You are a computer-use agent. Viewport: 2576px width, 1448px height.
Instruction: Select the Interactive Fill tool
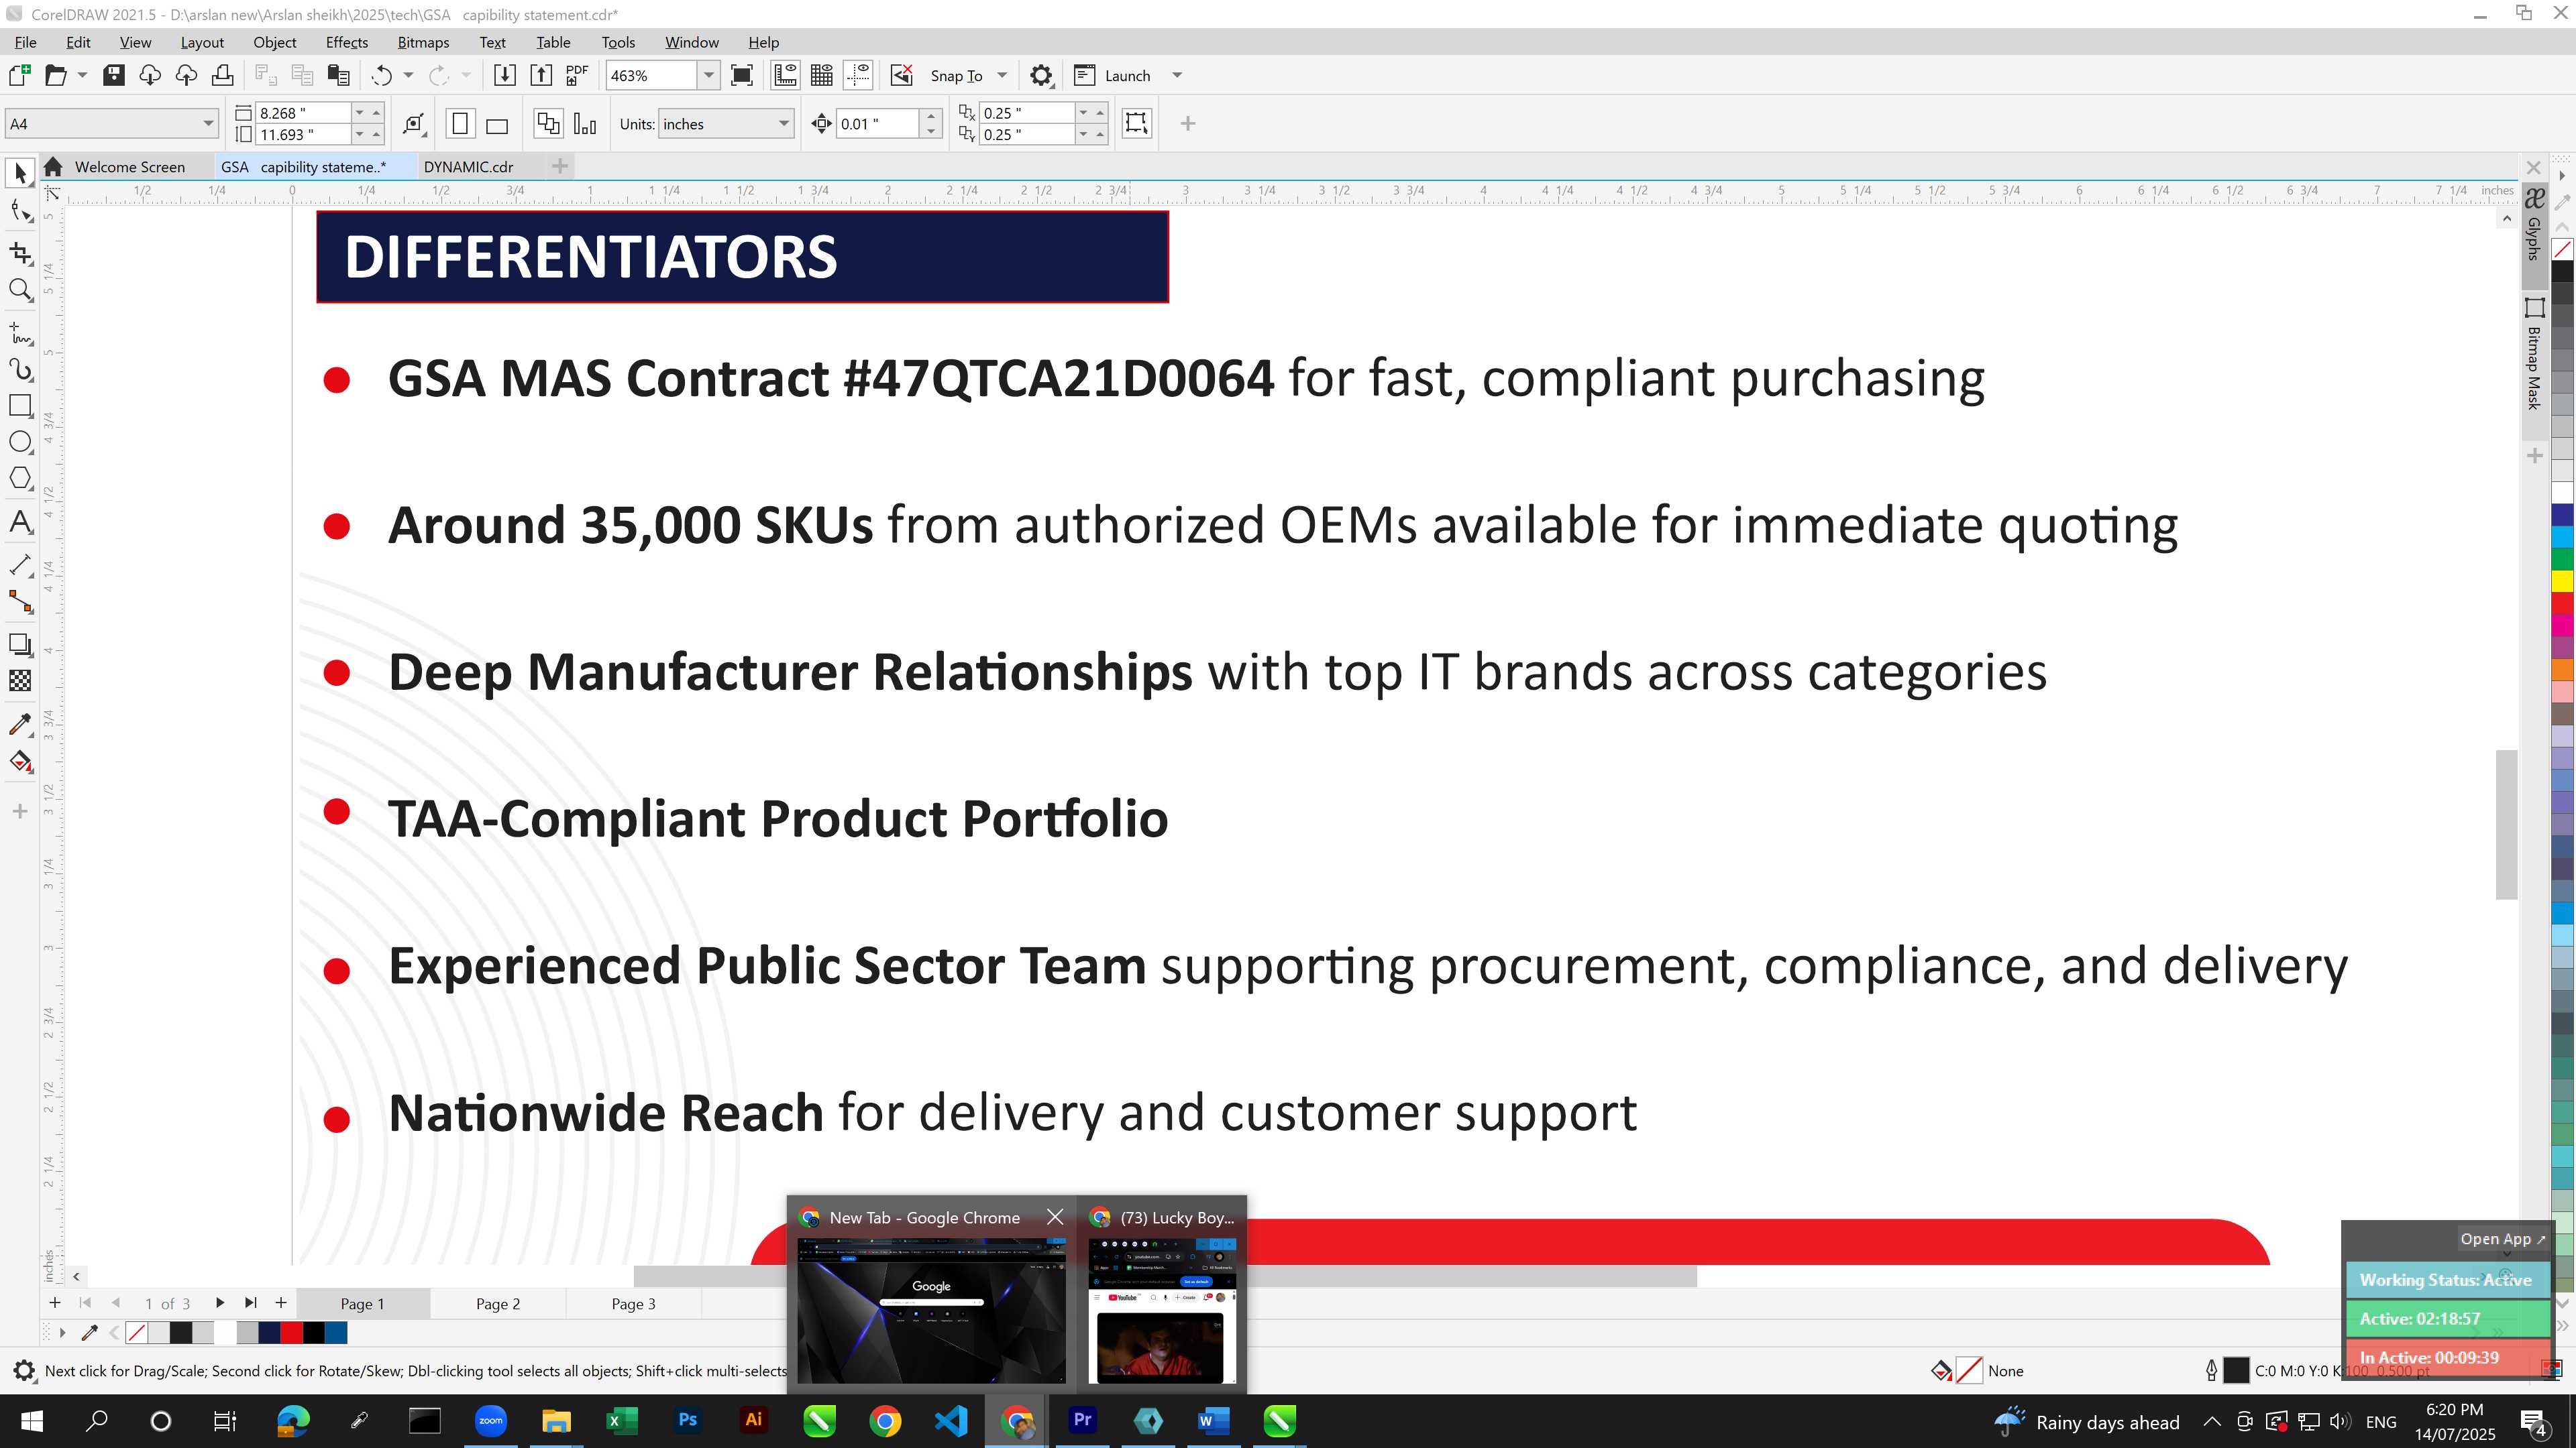point(20,762)
